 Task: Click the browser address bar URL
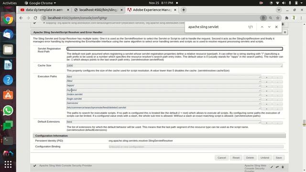(x=77, y=18)
